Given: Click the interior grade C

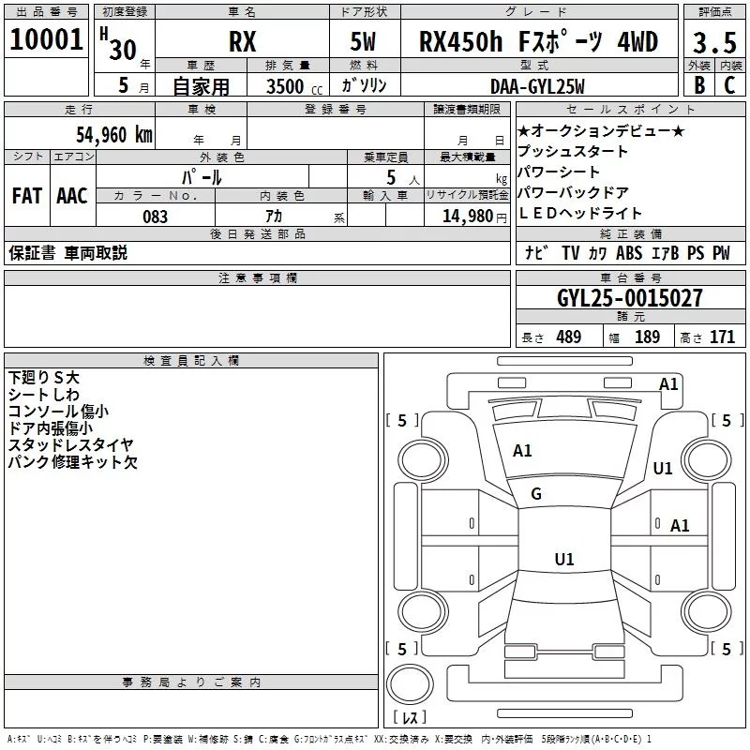Looking at the screenshot, I should (730, 85).
